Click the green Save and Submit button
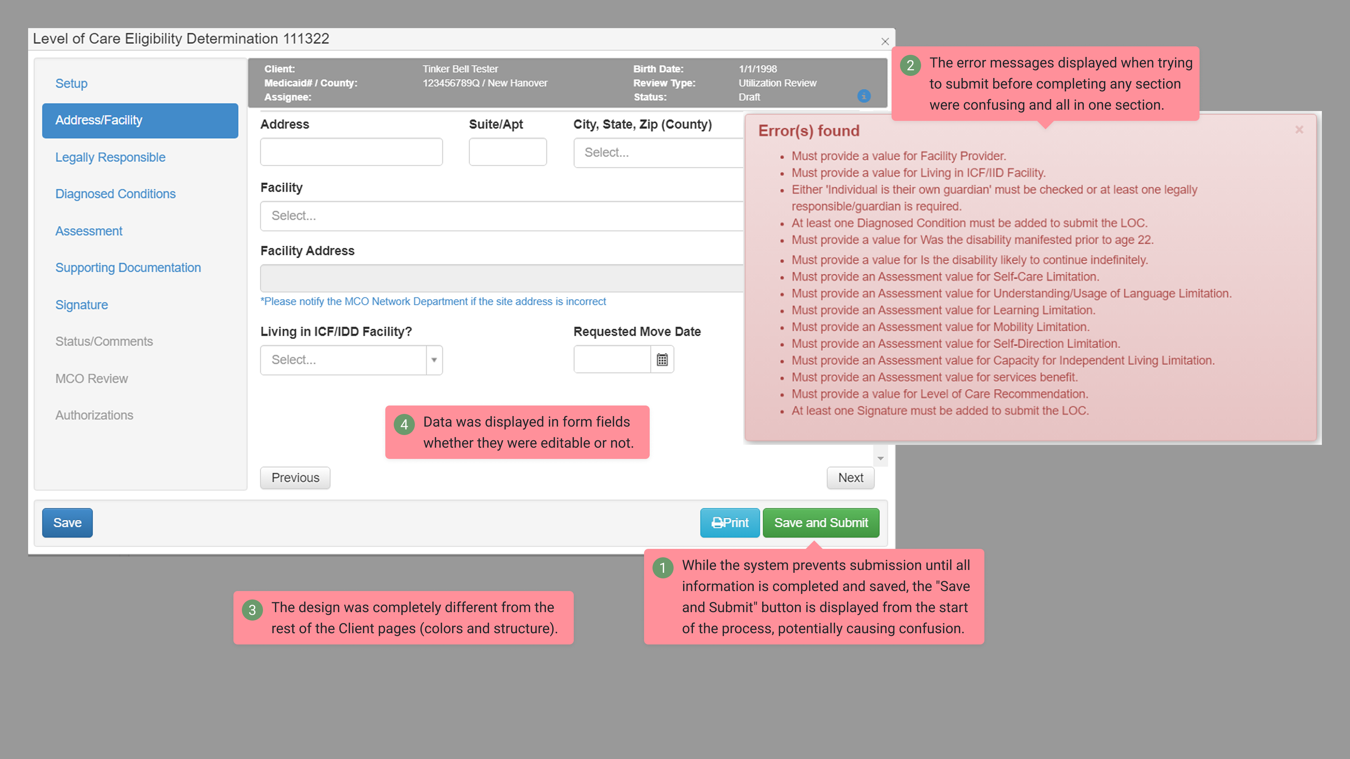Image resolution: width=1350 pixels, height=759 pixels. (821, 523)
